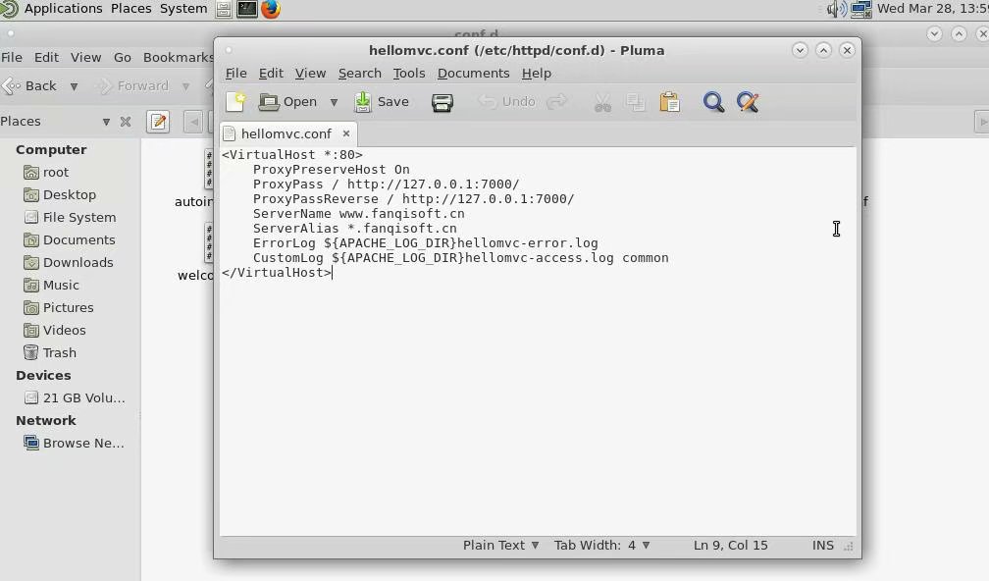Expand the Open recent files arrow
Viewport: 989px width, 581px height.
334,102
